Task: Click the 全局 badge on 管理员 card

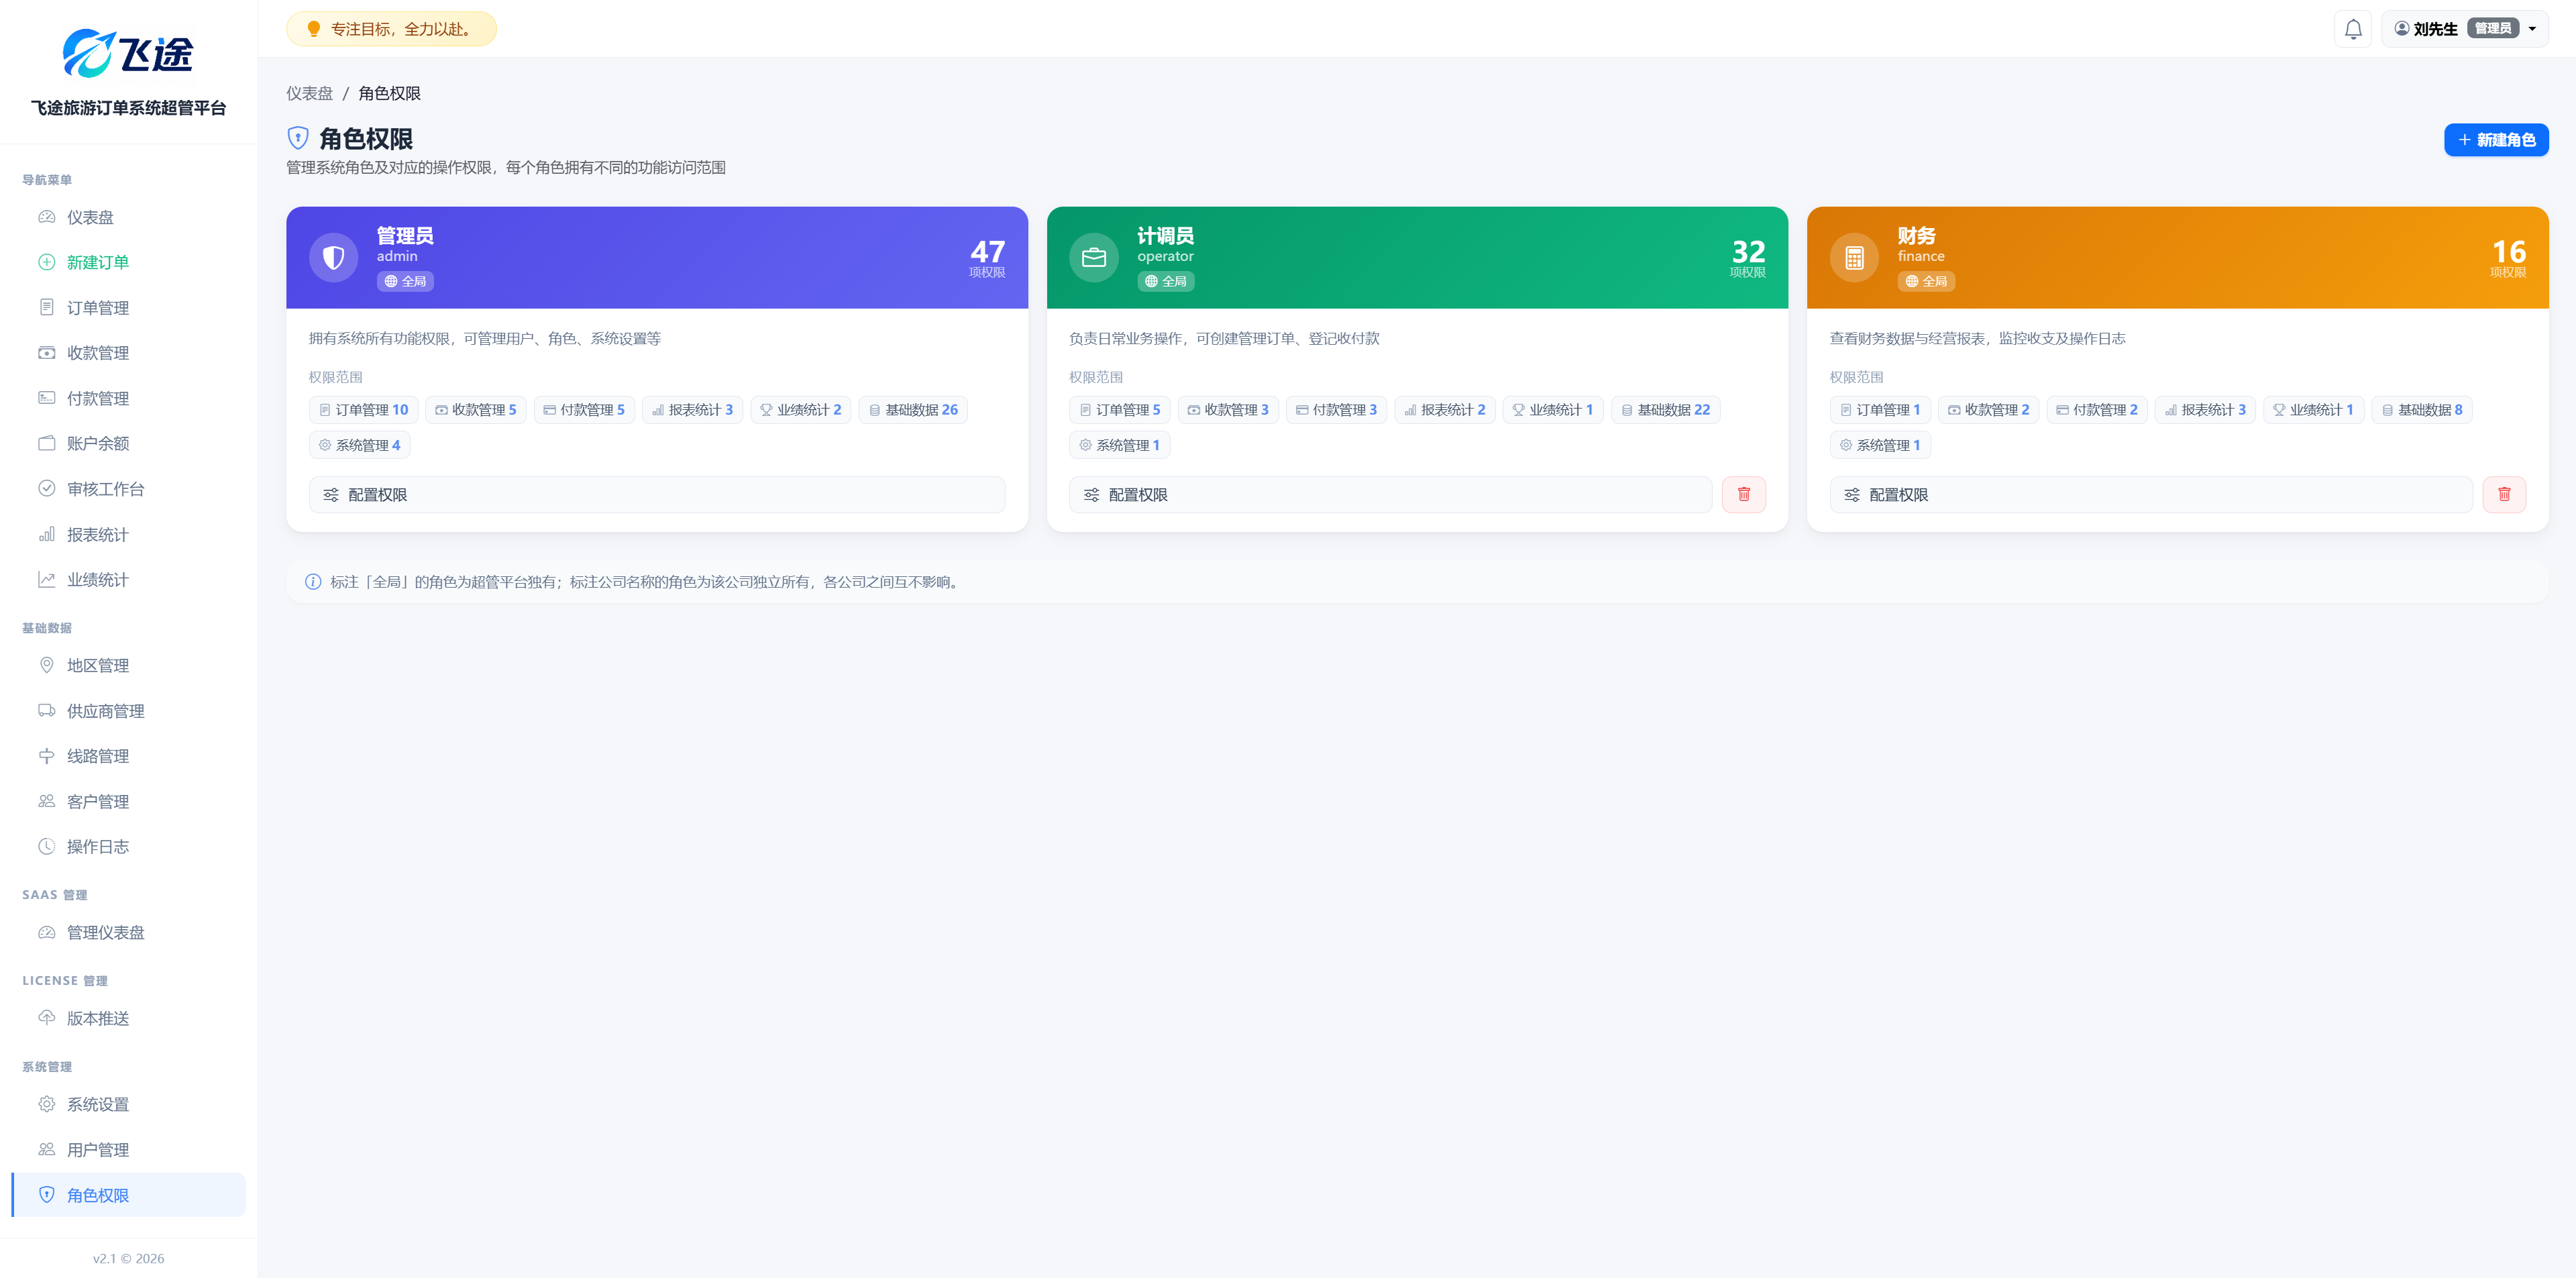Action: pos(405,281)
